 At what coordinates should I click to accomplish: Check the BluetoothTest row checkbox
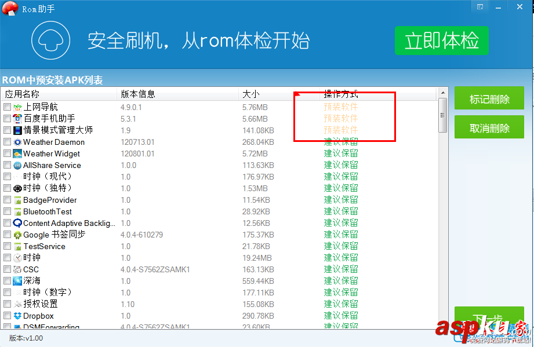pos(6,211)
